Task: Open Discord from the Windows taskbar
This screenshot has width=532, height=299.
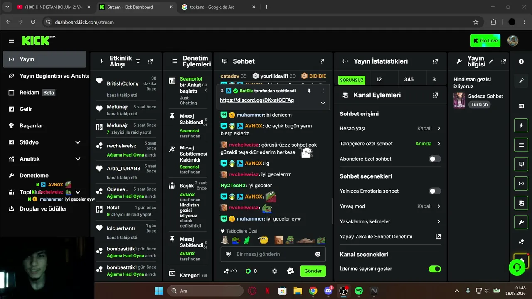Action: pyautogui.click(x=328, y=291)
